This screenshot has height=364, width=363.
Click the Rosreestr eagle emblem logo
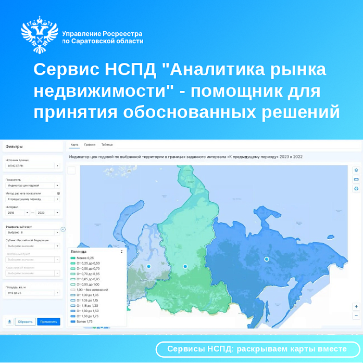click(39, 35)
